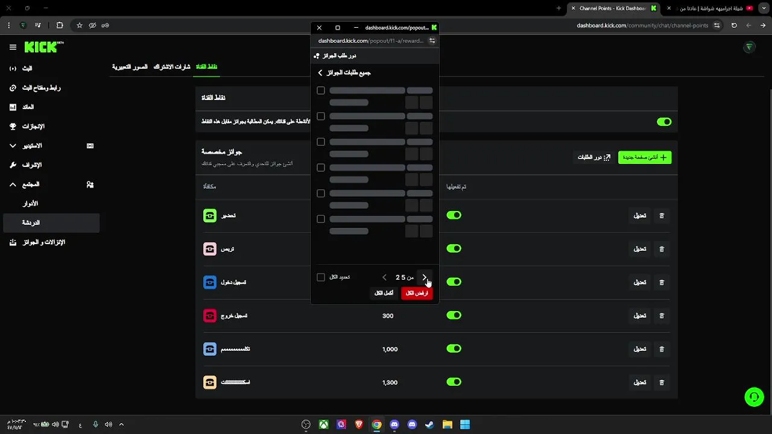772x434 pixels.
Task: Click the green تحضير reward icon
Action: pos(210,216)
